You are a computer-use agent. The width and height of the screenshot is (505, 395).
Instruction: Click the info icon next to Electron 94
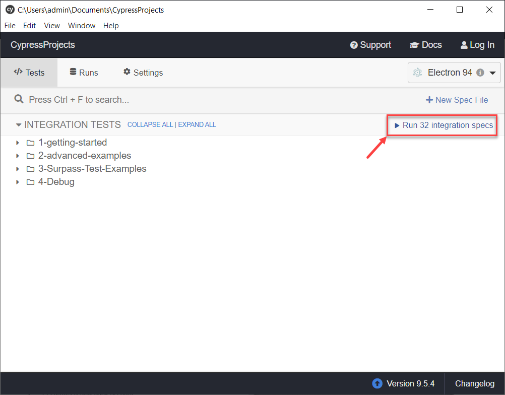(x=480, y=73)
